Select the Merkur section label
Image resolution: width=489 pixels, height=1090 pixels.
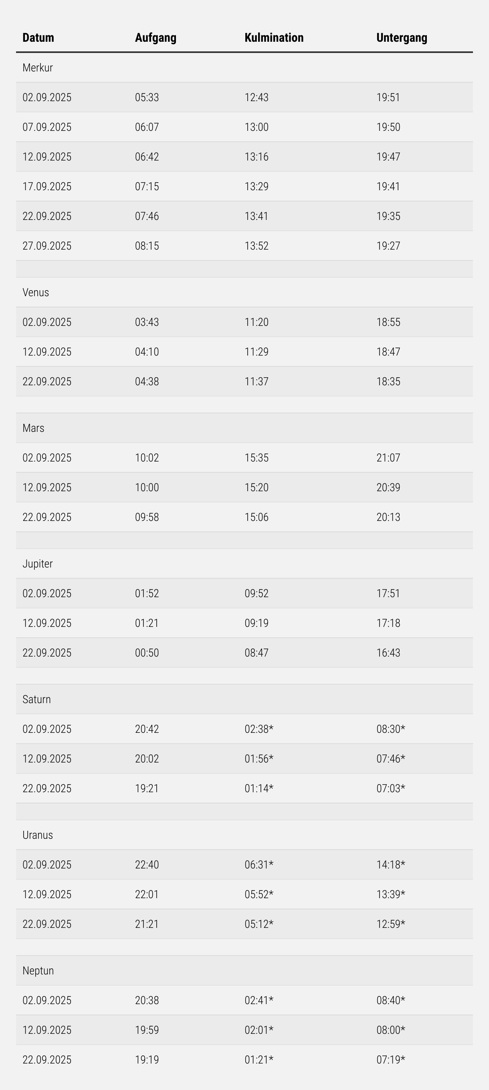[38, 68]
